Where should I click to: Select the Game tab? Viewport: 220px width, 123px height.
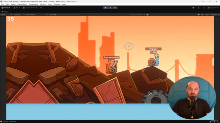click(x=5, y=12)
